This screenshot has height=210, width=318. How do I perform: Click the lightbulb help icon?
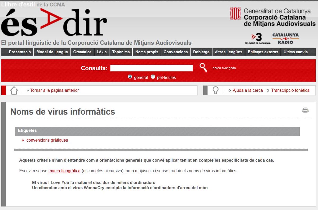click(x=216, y=90)
